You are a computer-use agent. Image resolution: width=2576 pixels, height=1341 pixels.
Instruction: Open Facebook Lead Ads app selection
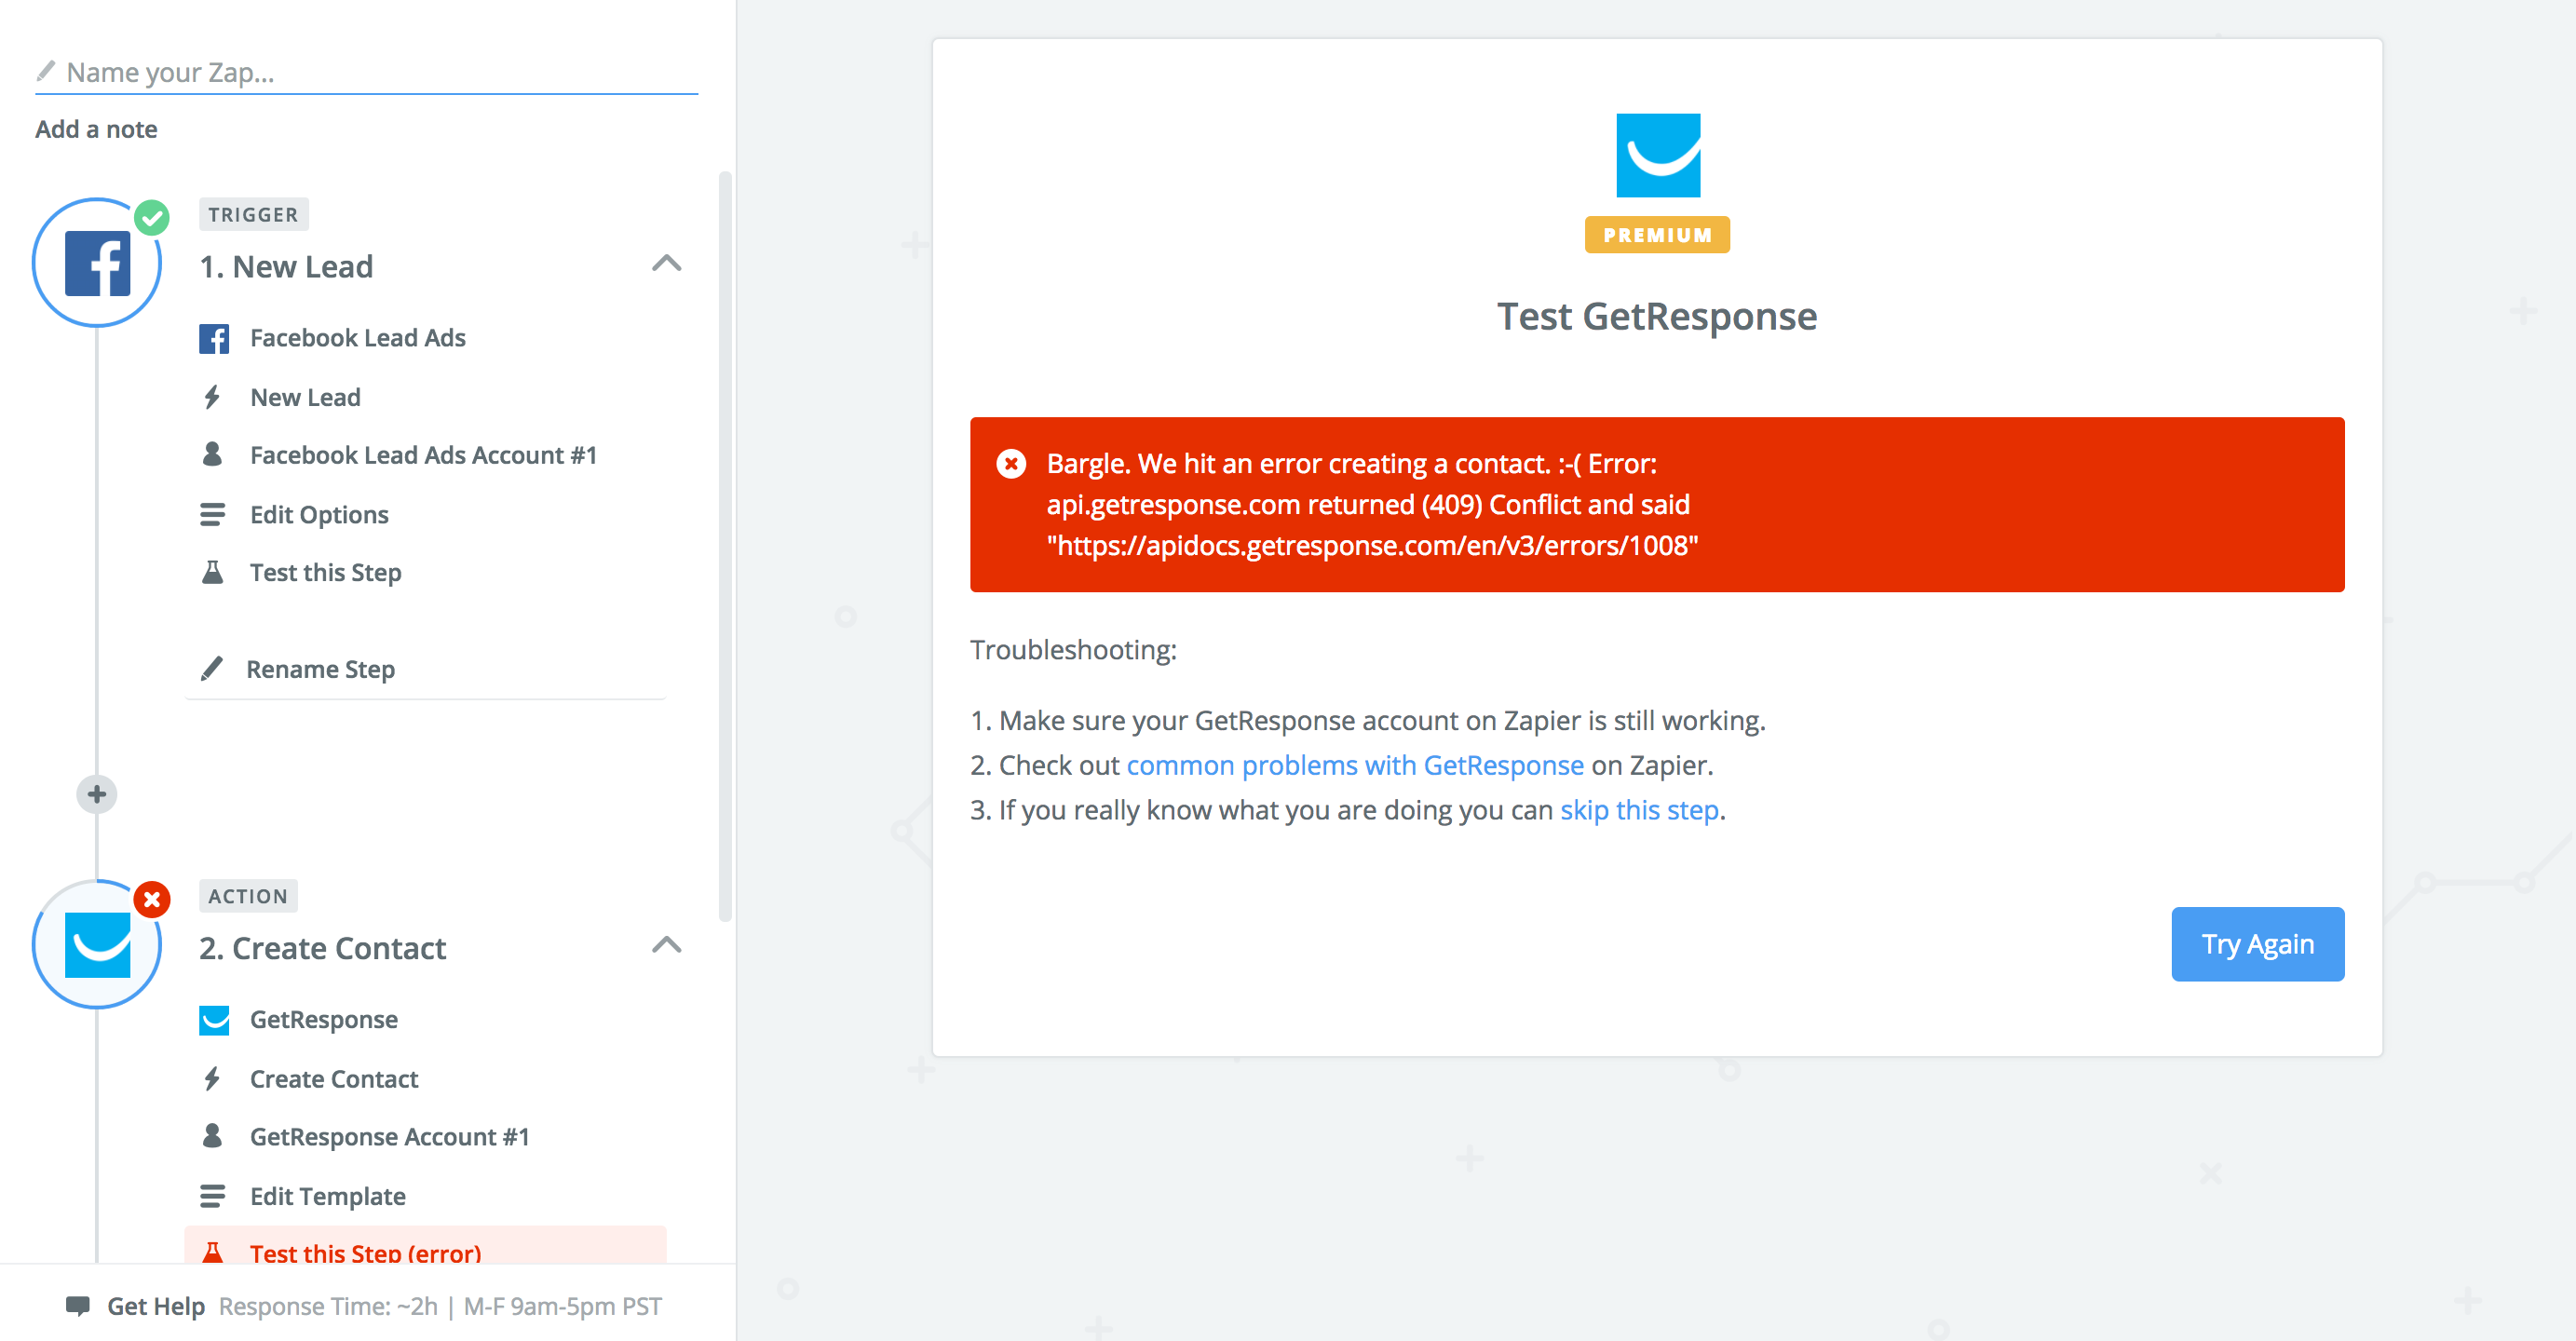click(358, 338)
